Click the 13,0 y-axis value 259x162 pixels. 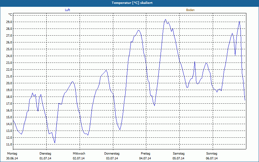[x=9, y=131]
